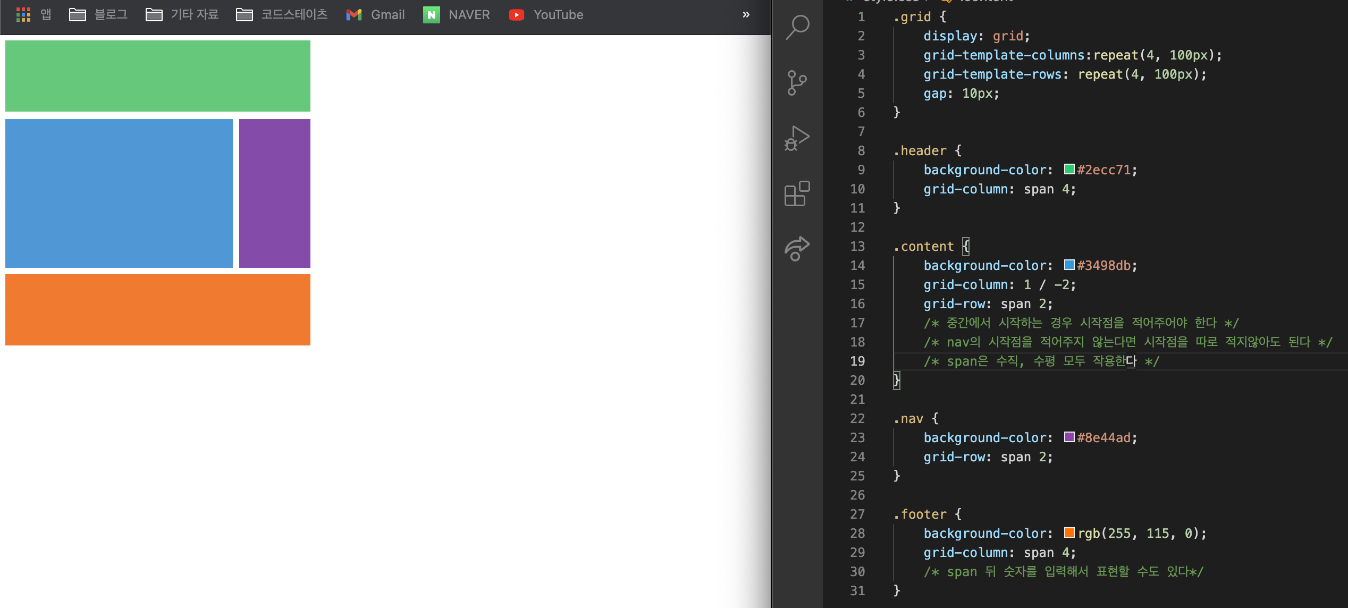Click the orange rgb(255, 115, 0) swatch
Screen dimensions: 1348x608
(1069, 533)
